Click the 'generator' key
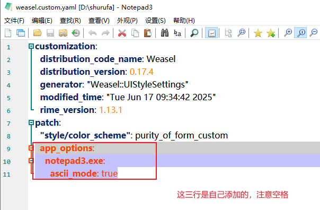Viewport: 320px width, 210px height. tap(61, 85)
